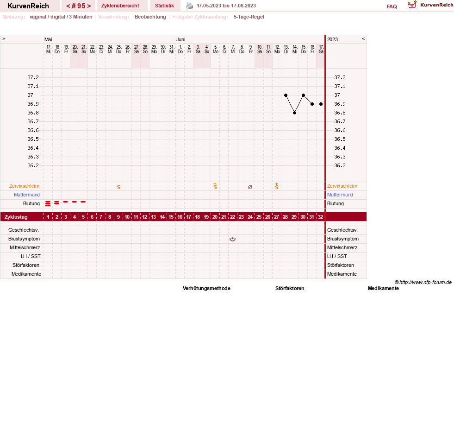Click the left Zervixschleim row label

coord(25,186)
